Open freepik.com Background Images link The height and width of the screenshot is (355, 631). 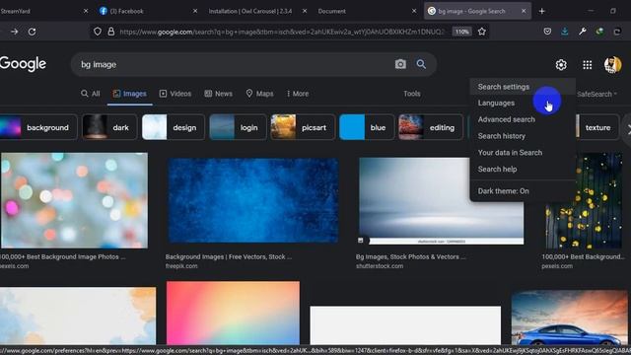coord(228,260)
